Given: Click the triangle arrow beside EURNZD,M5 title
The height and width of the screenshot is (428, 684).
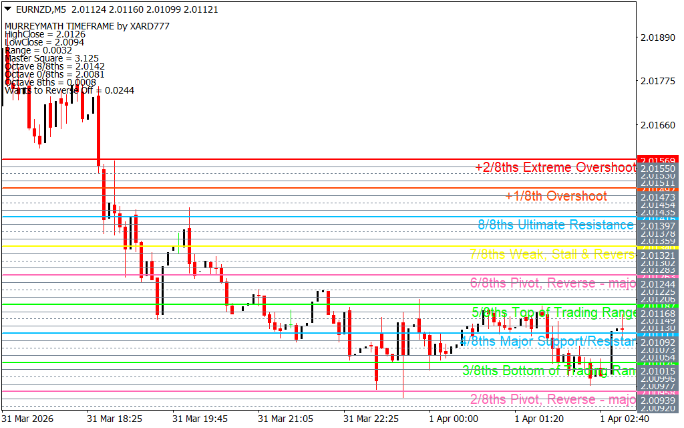Looking at the screenshot, I should coord(8,9).
